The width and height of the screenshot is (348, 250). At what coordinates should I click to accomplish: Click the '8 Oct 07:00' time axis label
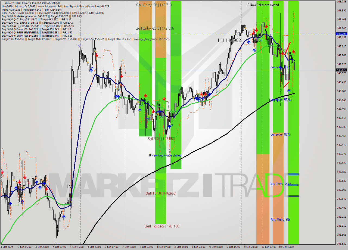[164, 247]
